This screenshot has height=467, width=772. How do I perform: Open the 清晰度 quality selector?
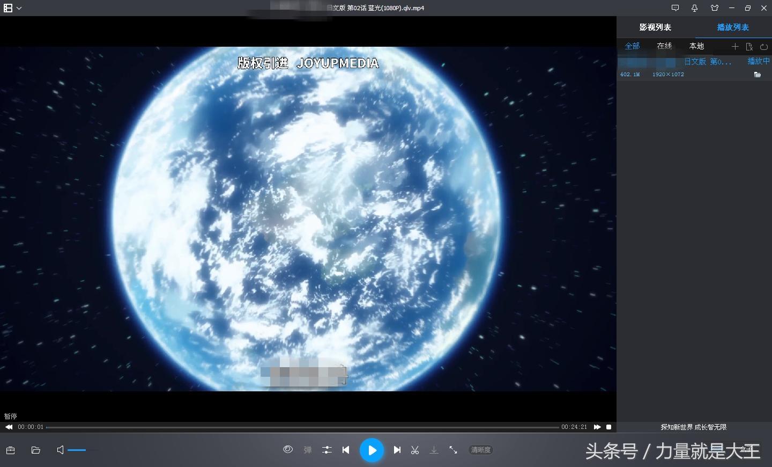(x=481, y=450)
